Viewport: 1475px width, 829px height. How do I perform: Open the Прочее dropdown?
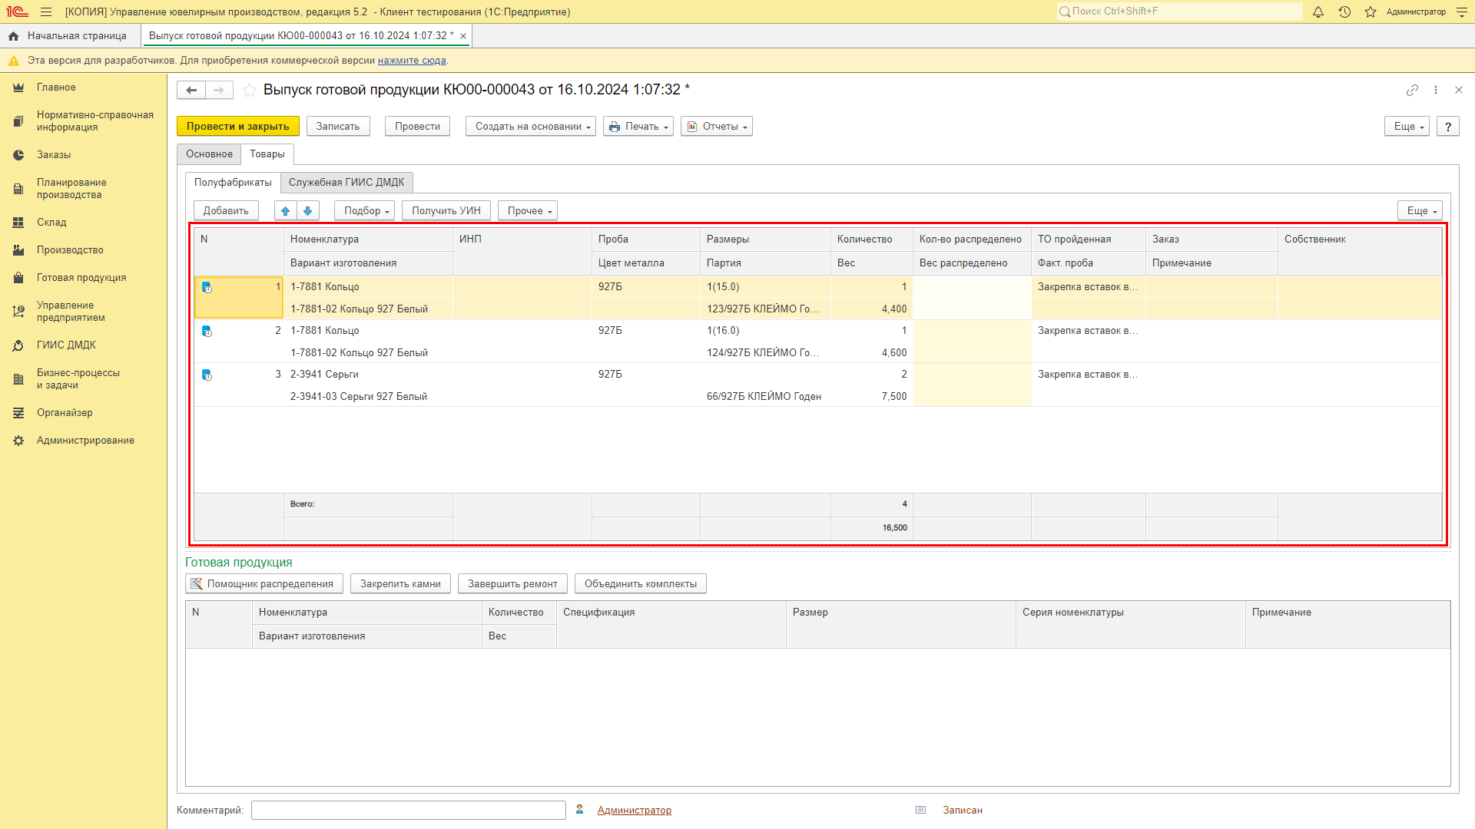click(528, 210)
